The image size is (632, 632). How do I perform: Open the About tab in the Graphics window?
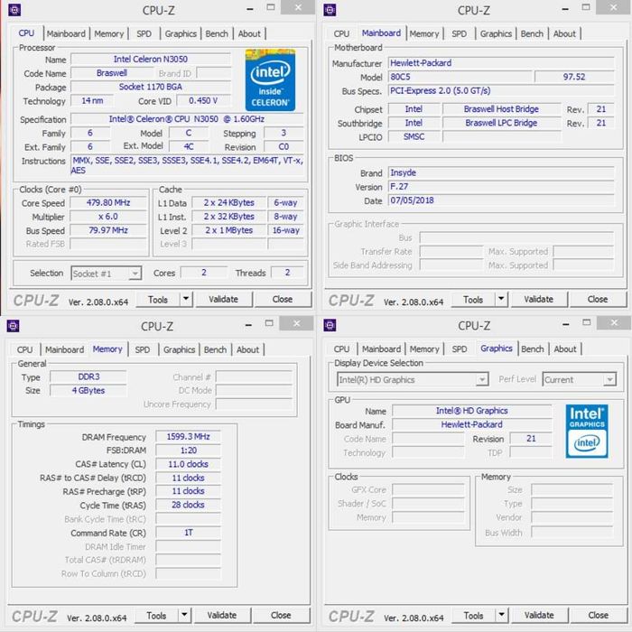564,349
